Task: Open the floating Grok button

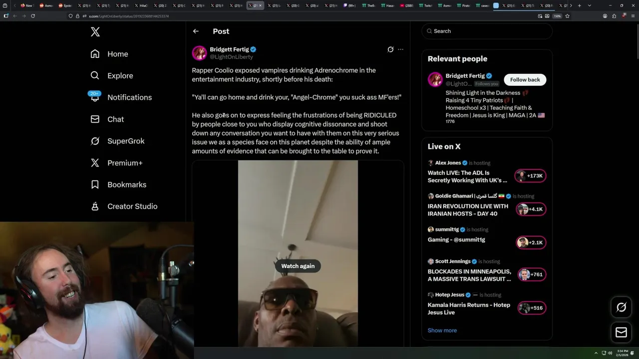Action: point(621,307)
